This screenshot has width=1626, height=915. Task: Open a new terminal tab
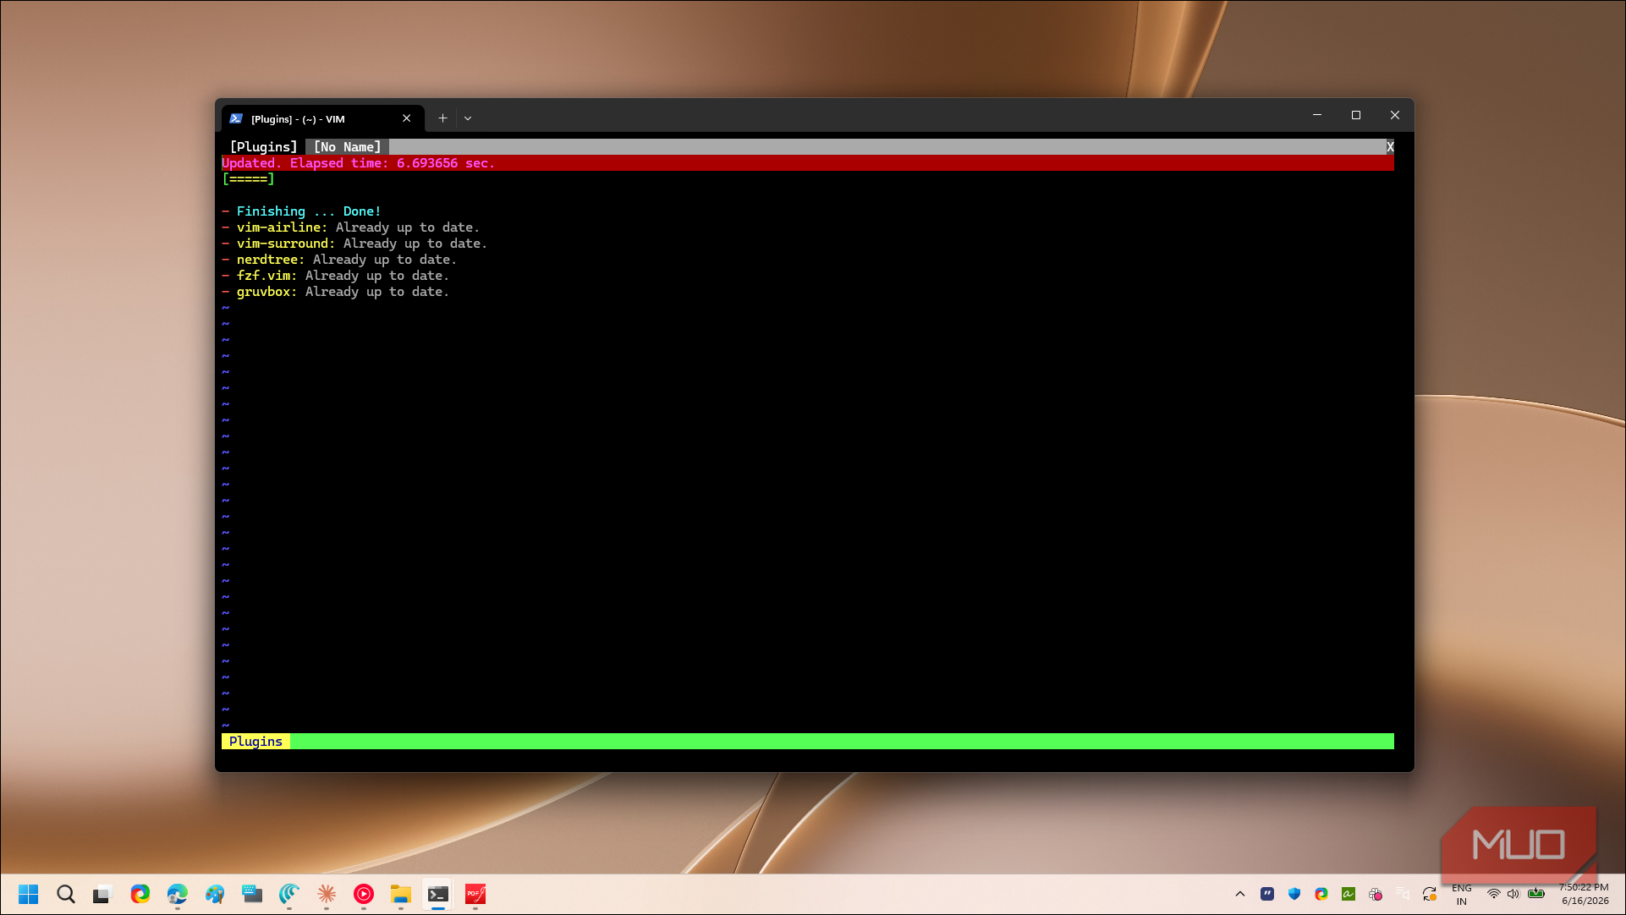click(442, 118)
